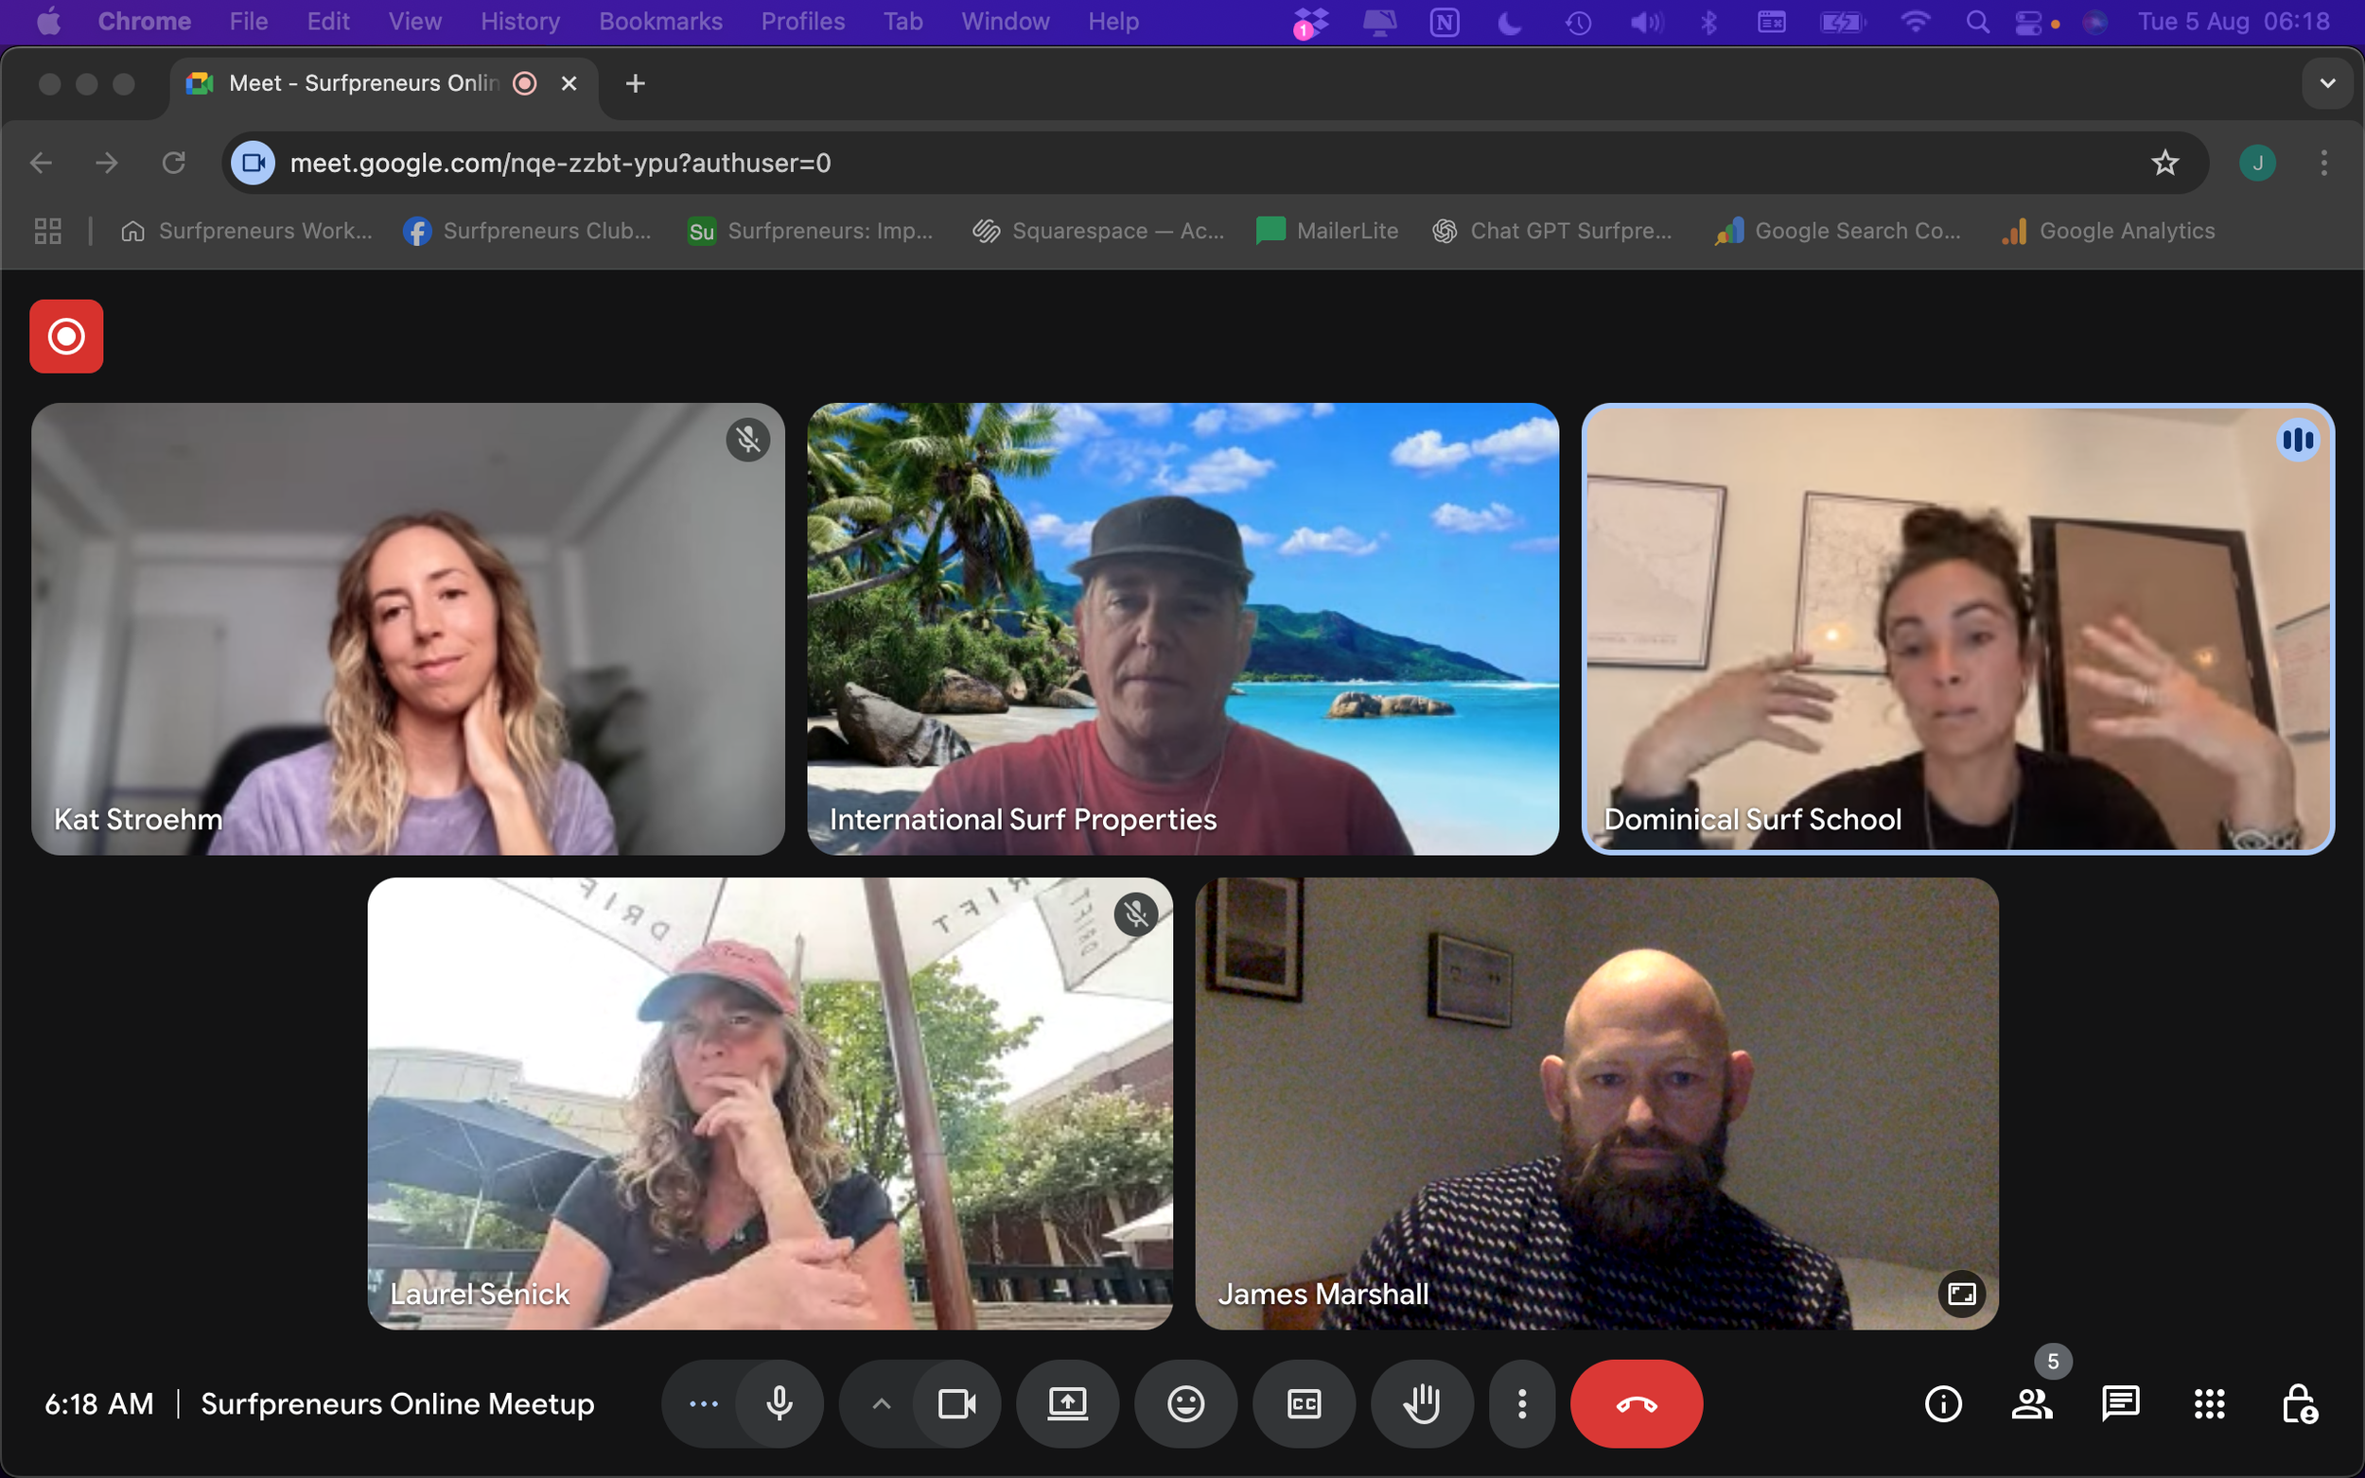The image size is (2365, 1478).
Task: Show the participants people panel
Action: [x=2032, y=1403]
